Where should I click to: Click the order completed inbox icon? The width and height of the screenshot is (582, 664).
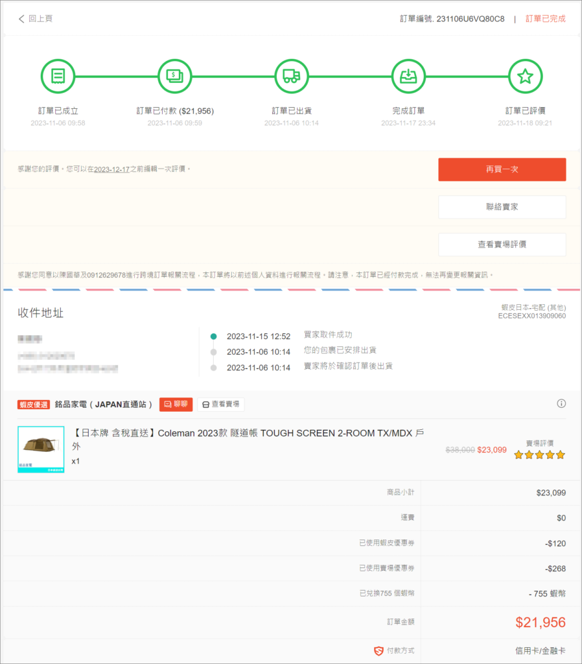408,77
